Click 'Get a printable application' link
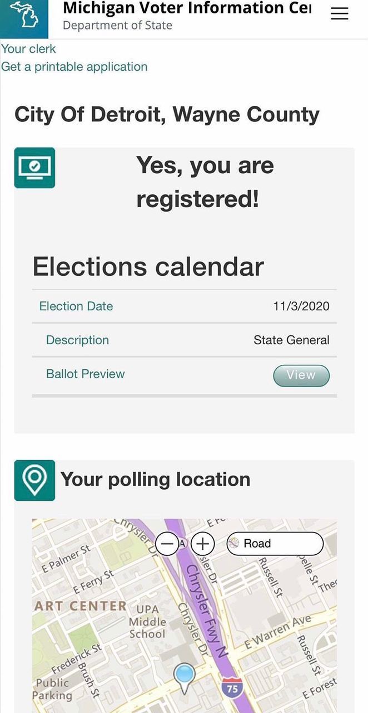 pos(74,67)
